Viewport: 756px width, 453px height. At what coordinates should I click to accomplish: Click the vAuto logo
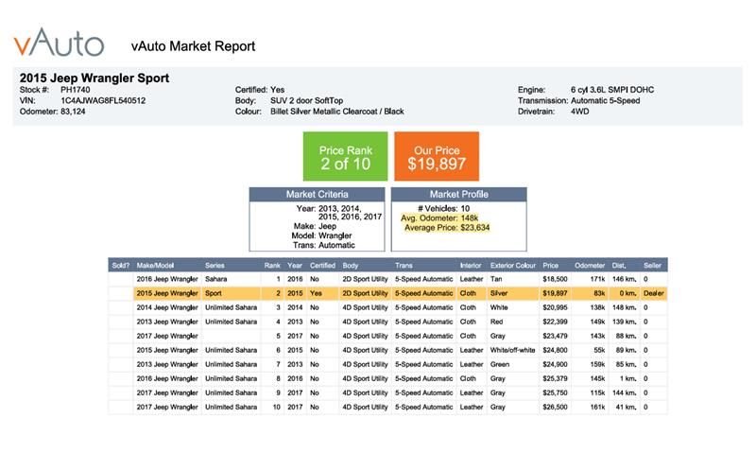[x=59, y=43]
